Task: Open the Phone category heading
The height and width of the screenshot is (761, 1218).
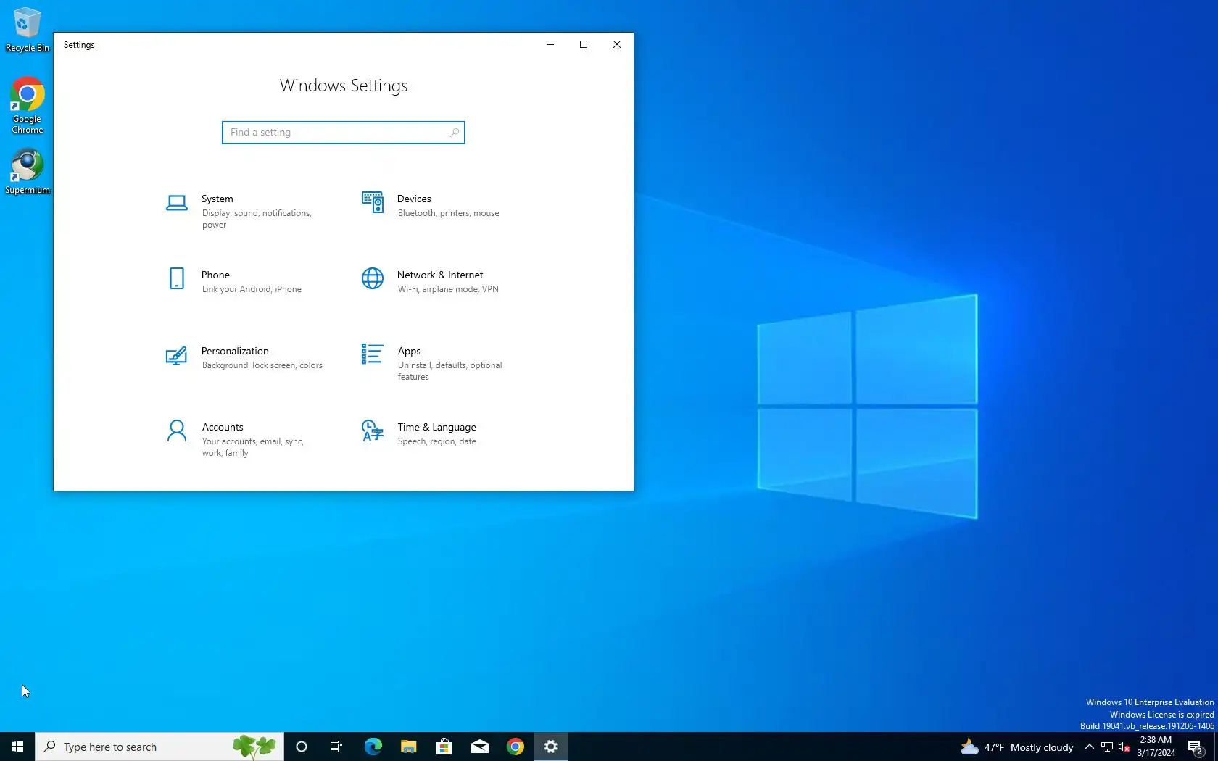Action: click(215, 275)
